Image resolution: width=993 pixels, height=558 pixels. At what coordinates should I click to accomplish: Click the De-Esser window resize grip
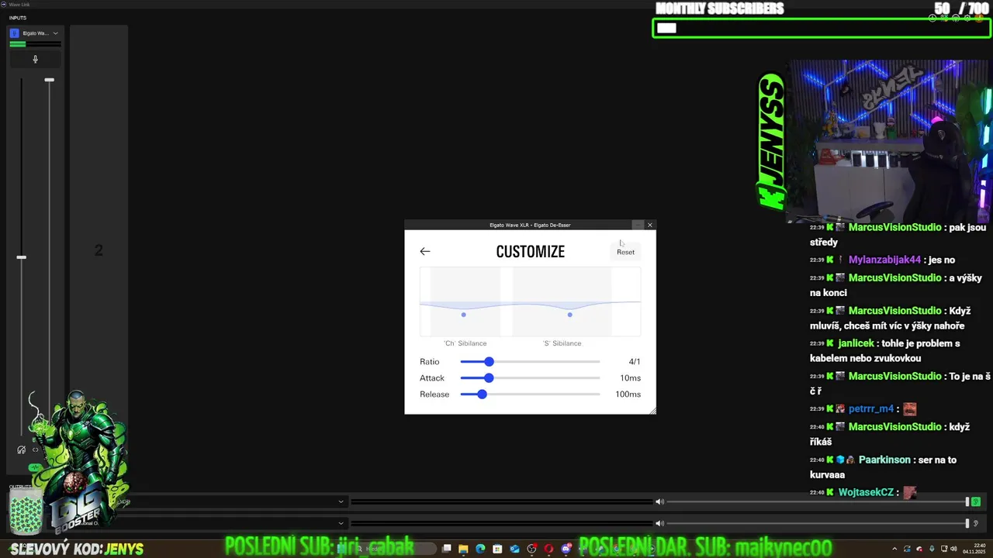tap(652, 411)
